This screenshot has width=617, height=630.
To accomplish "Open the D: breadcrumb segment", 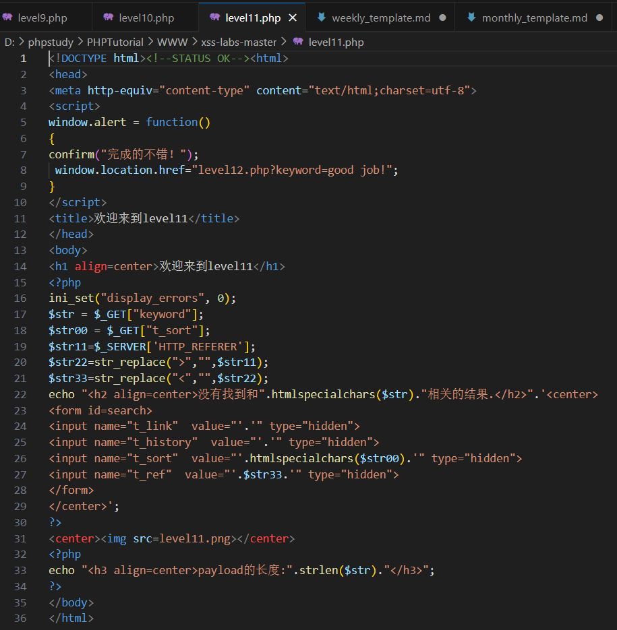I will point(9,42).
